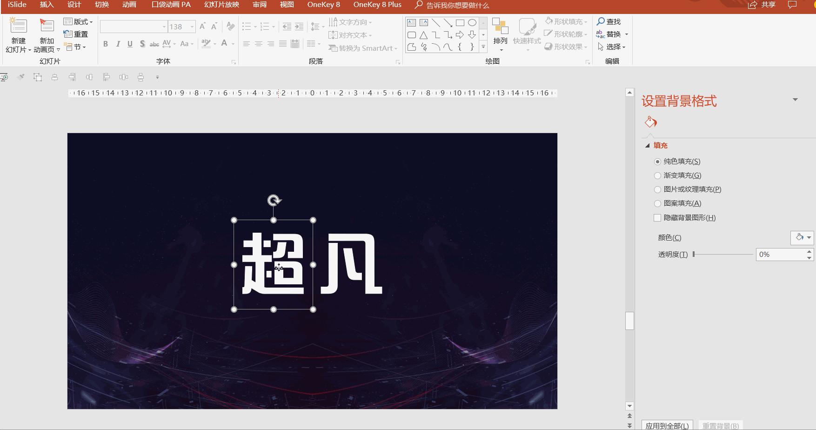816x430 pixels.
Task: Select 图片或纹理填充 fill option
Action: tap(657, 189)
